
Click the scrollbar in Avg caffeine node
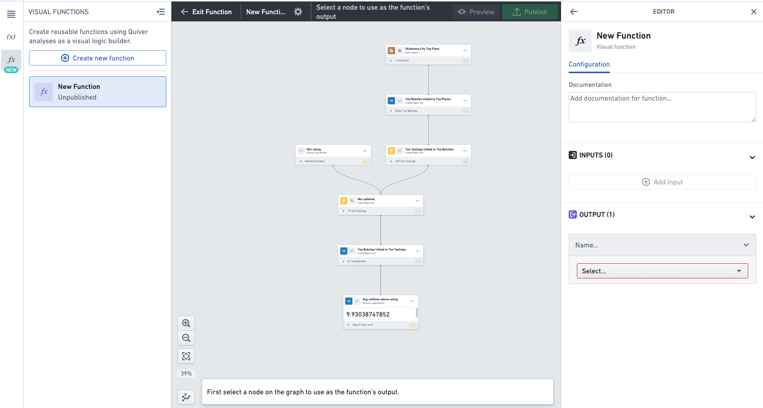point(417,312)
